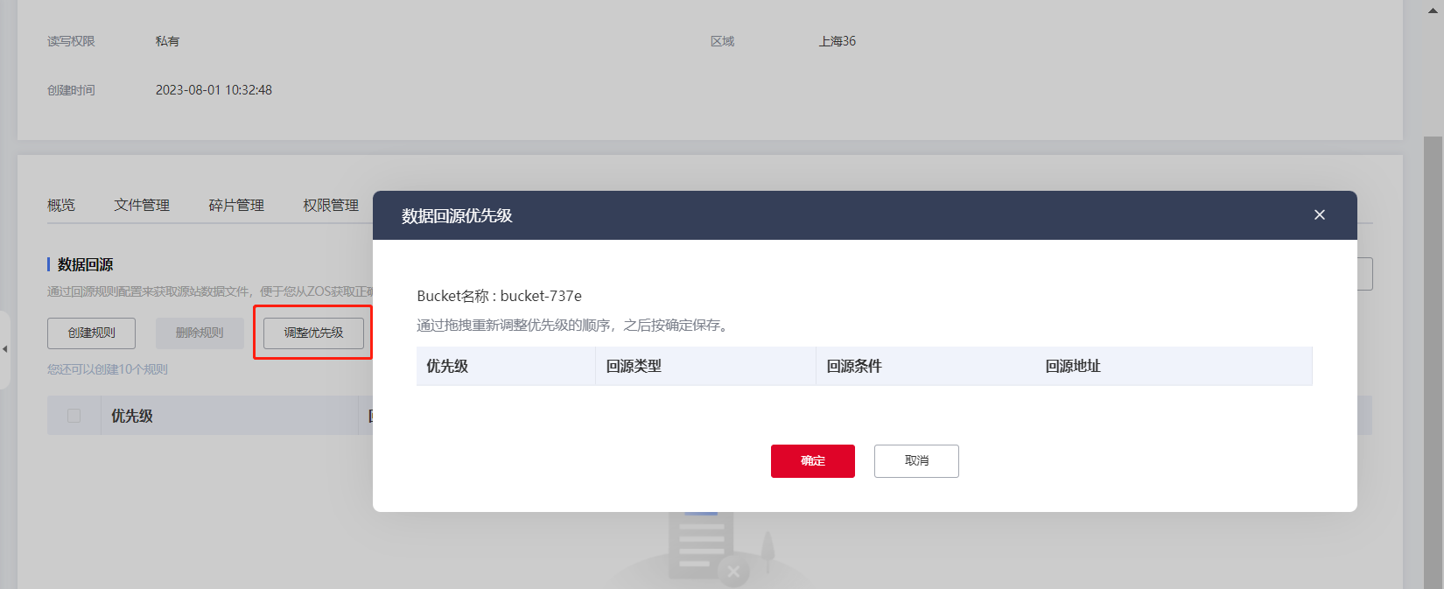Close the 数据回源优先级 dialog with X
Screen dimensions: 1444x589
1320,215
